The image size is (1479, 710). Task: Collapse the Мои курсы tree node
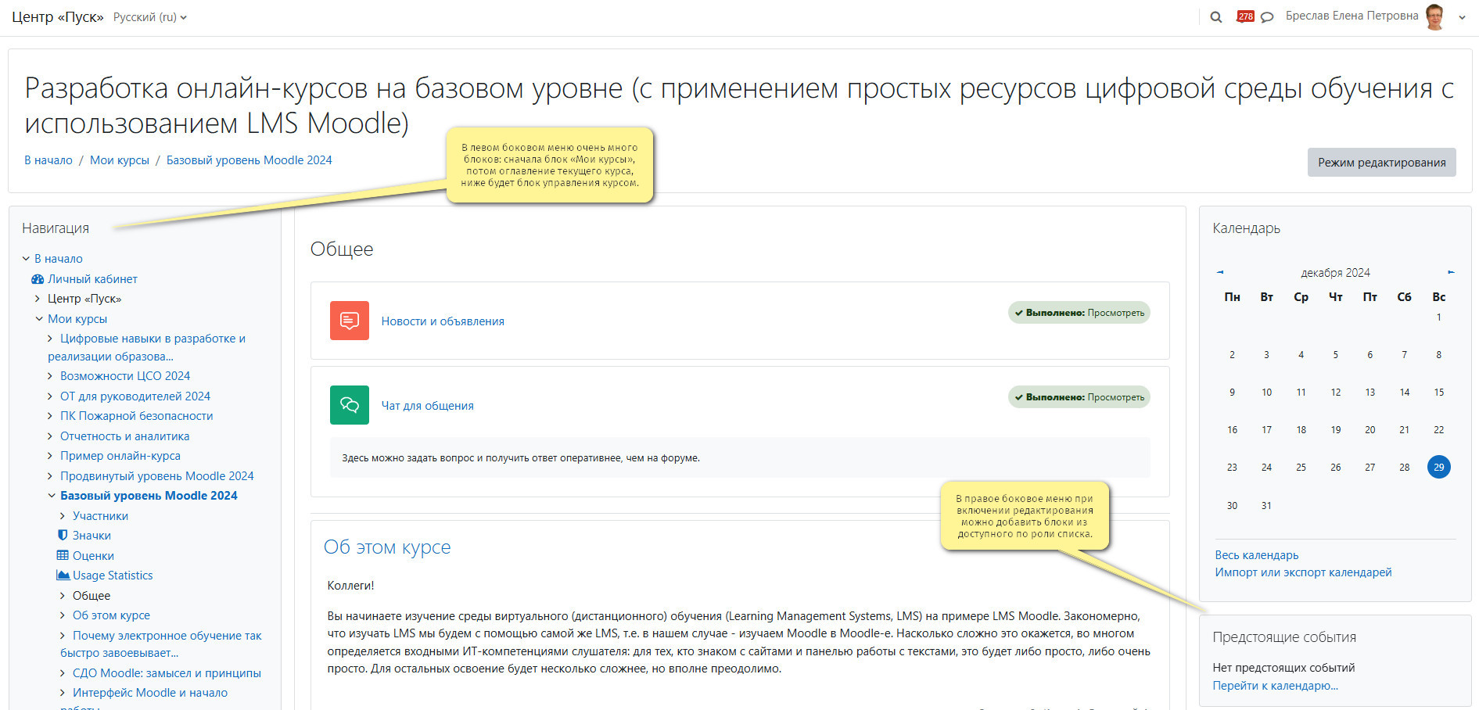pos(39,319)
